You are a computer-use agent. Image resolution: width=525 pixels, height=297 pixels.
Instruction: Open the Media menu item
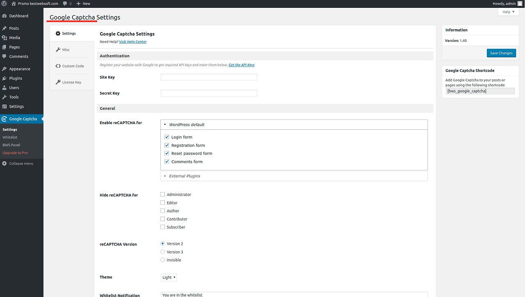[x=22, y=38]
